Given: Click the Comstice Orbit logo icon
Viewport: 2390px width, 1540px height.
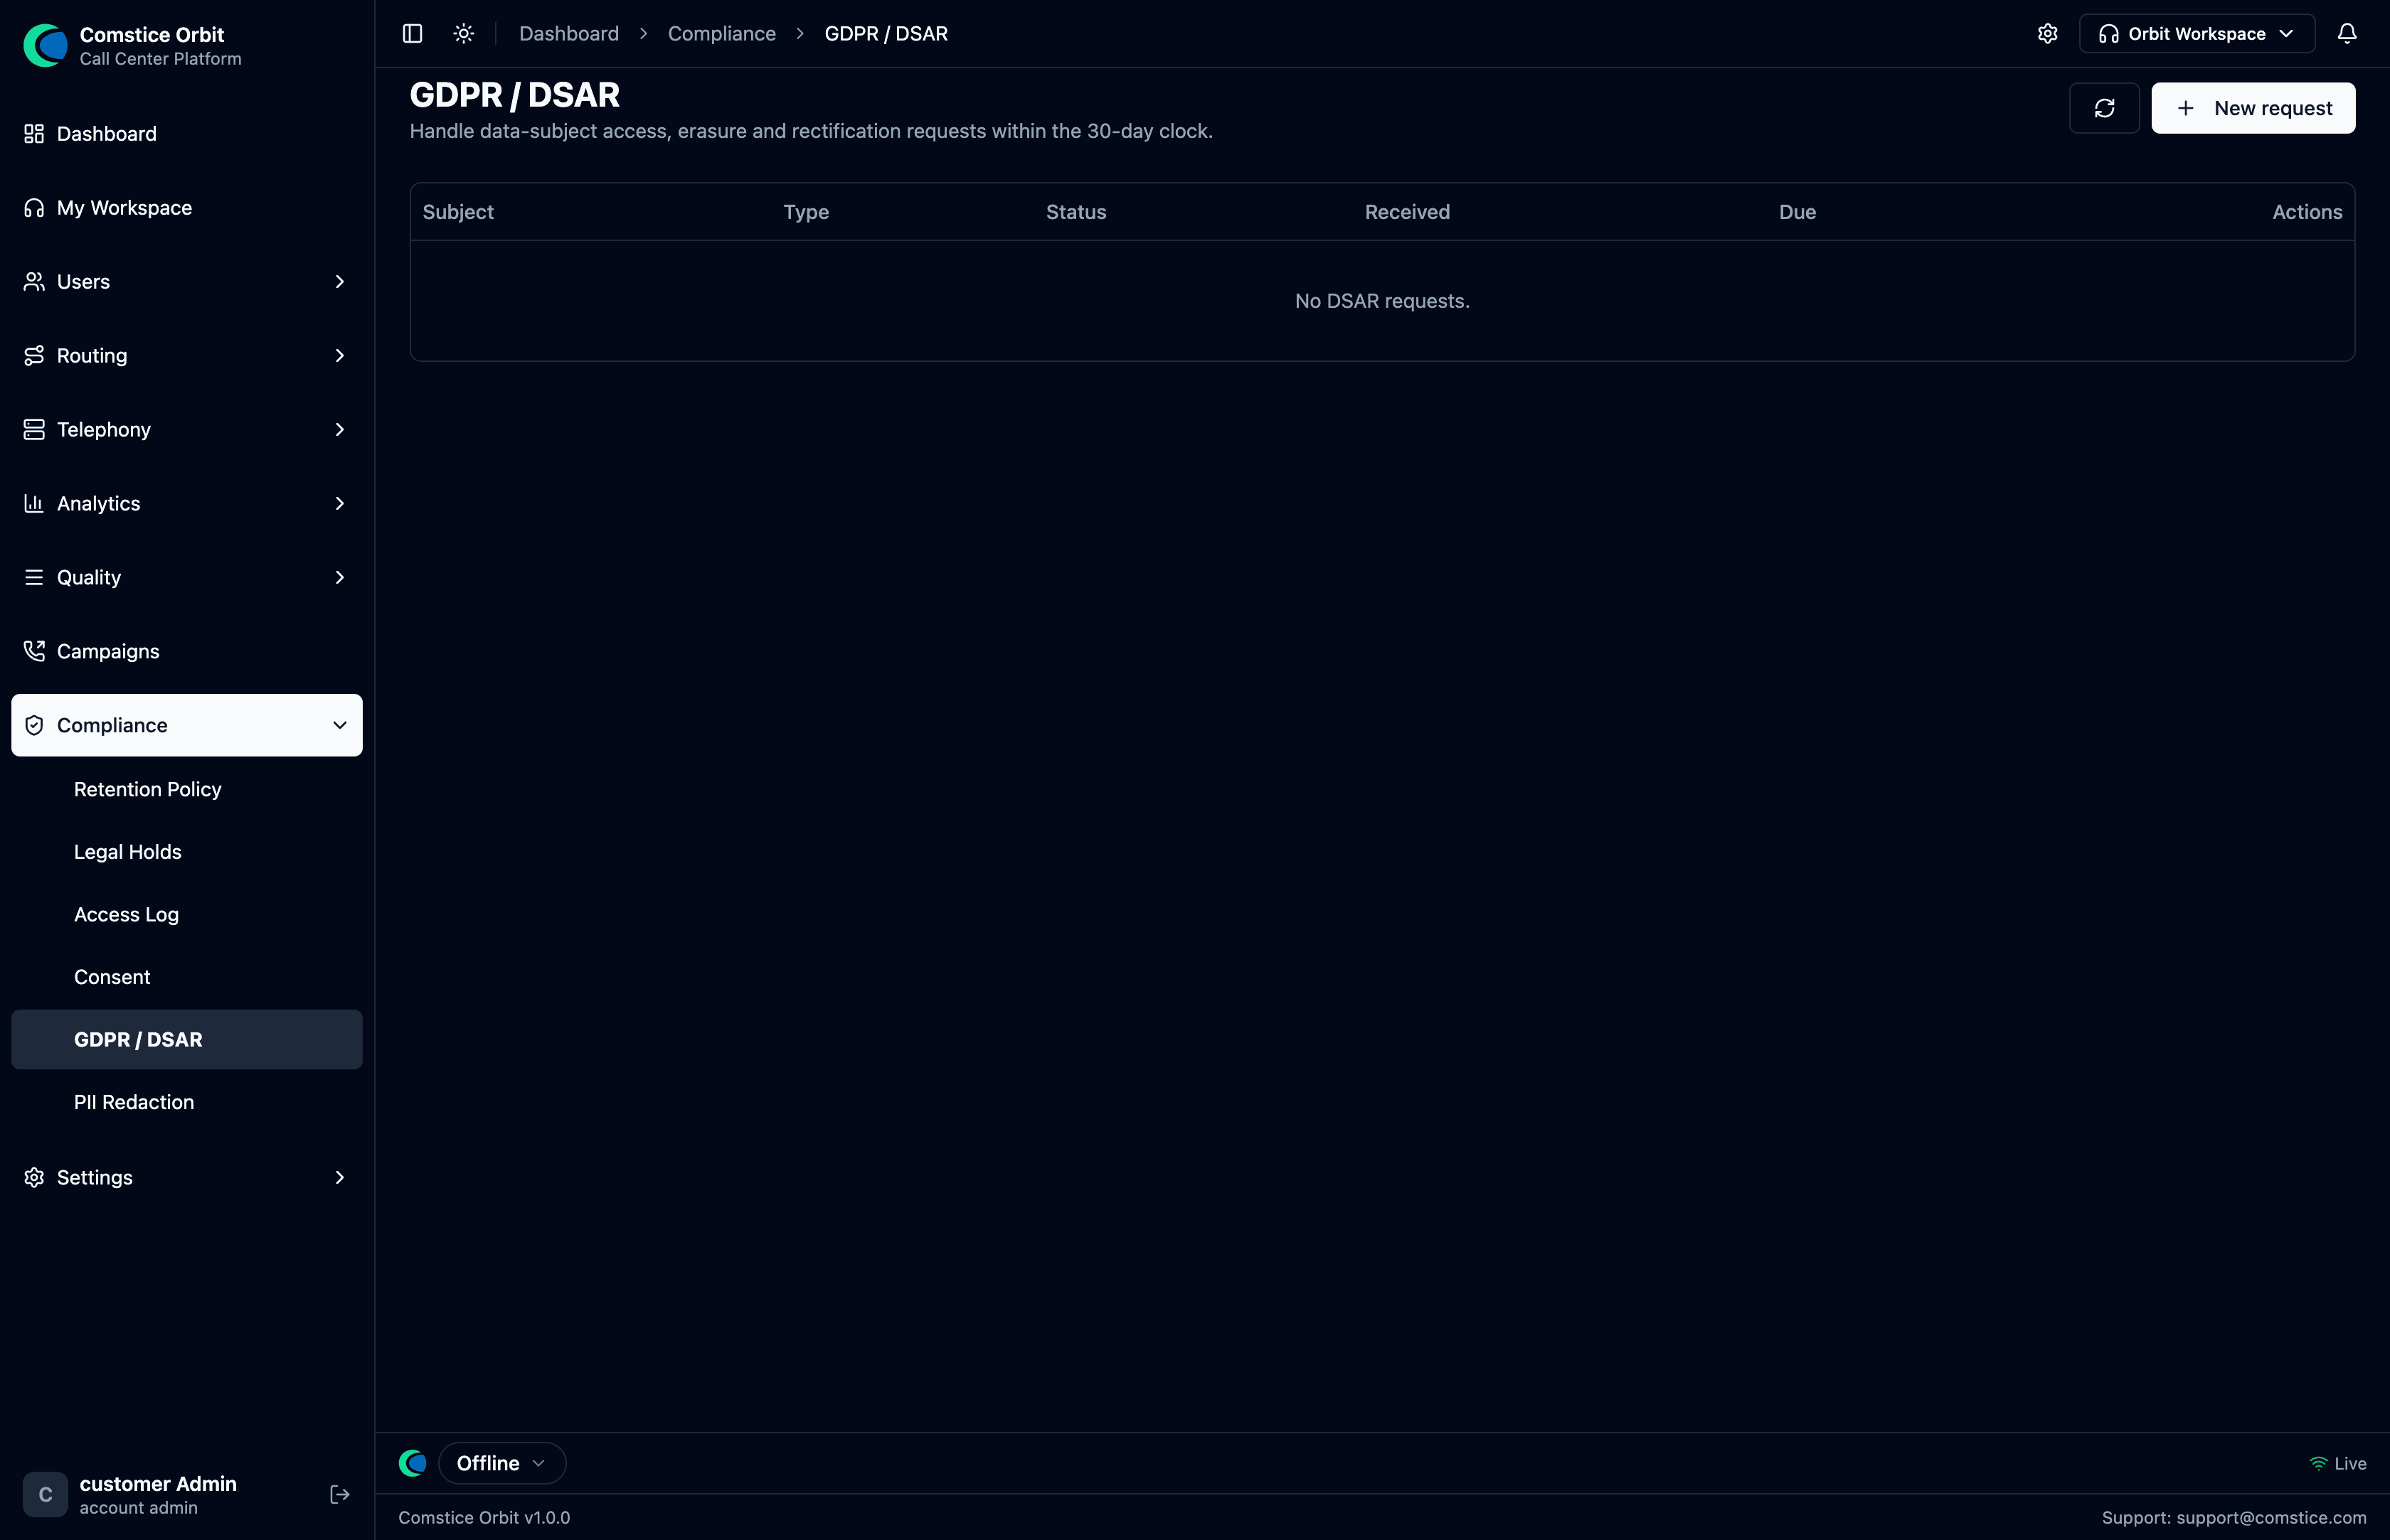Looking at the screenshot, I should click(x=45, y=45).
